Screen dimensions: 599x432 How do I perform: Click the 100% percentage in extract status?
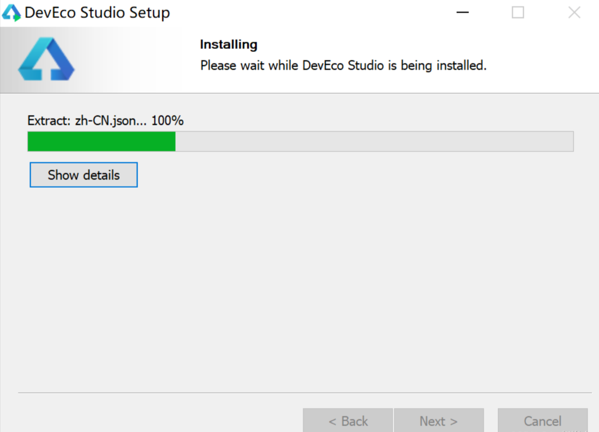coord(167,121)
